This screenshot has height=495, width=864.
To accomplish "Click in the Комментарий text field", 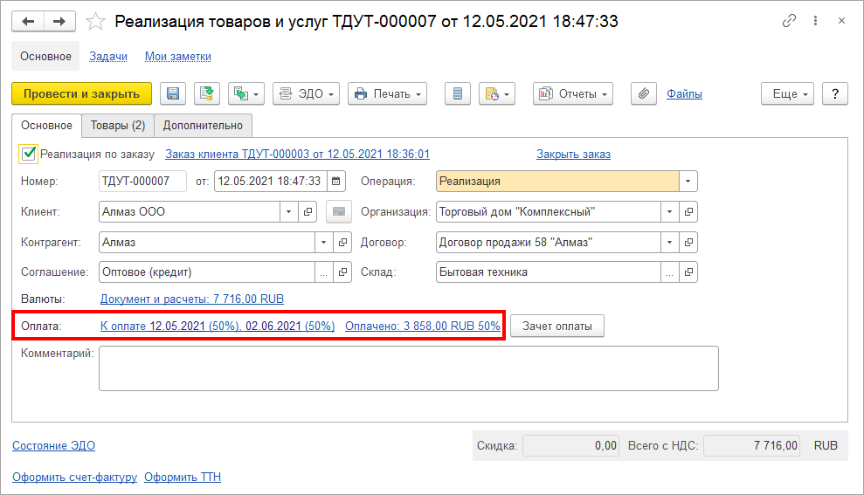I will [x=408, y=368].
